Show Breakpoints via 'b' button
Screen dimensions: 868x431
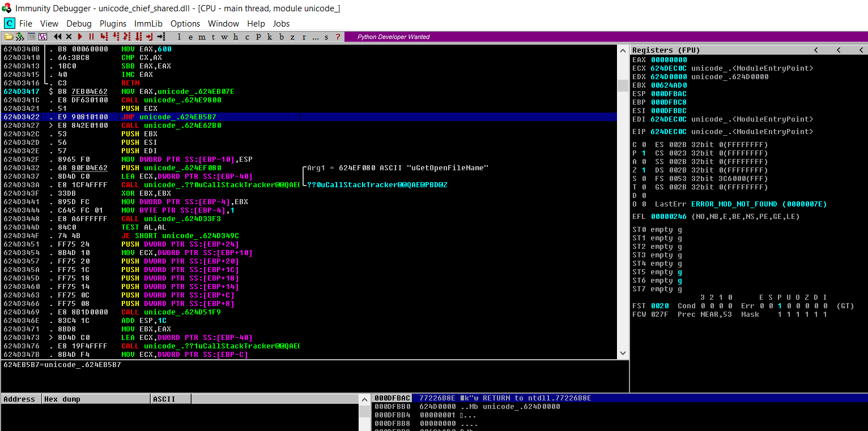[x=281, y=37]
